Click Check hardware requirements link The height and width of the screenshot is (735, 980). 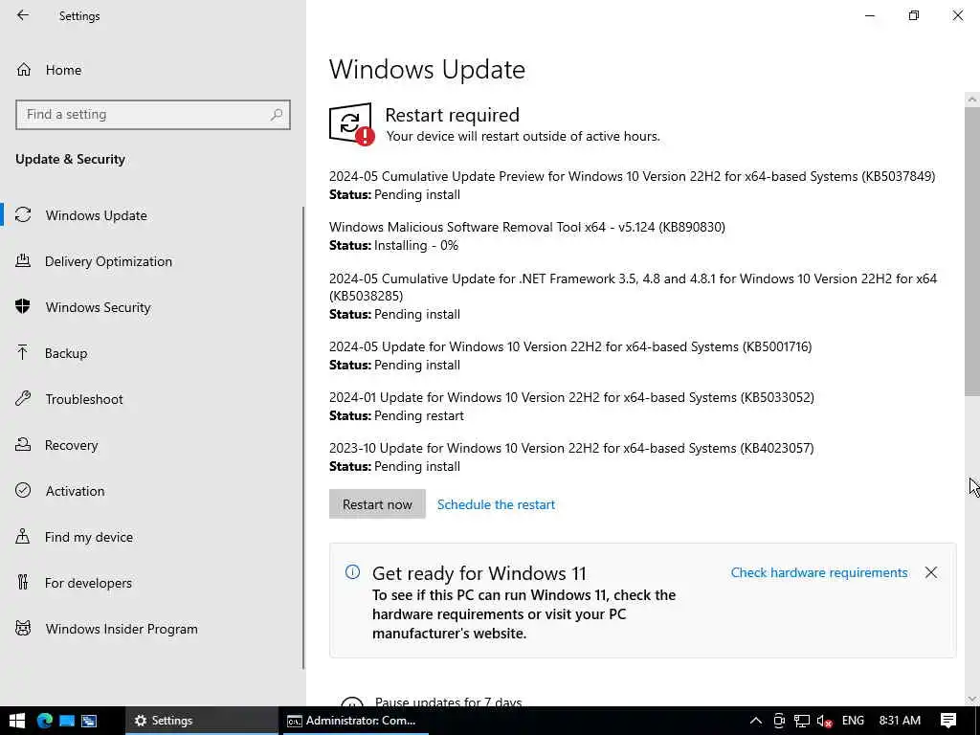[819, 572]
